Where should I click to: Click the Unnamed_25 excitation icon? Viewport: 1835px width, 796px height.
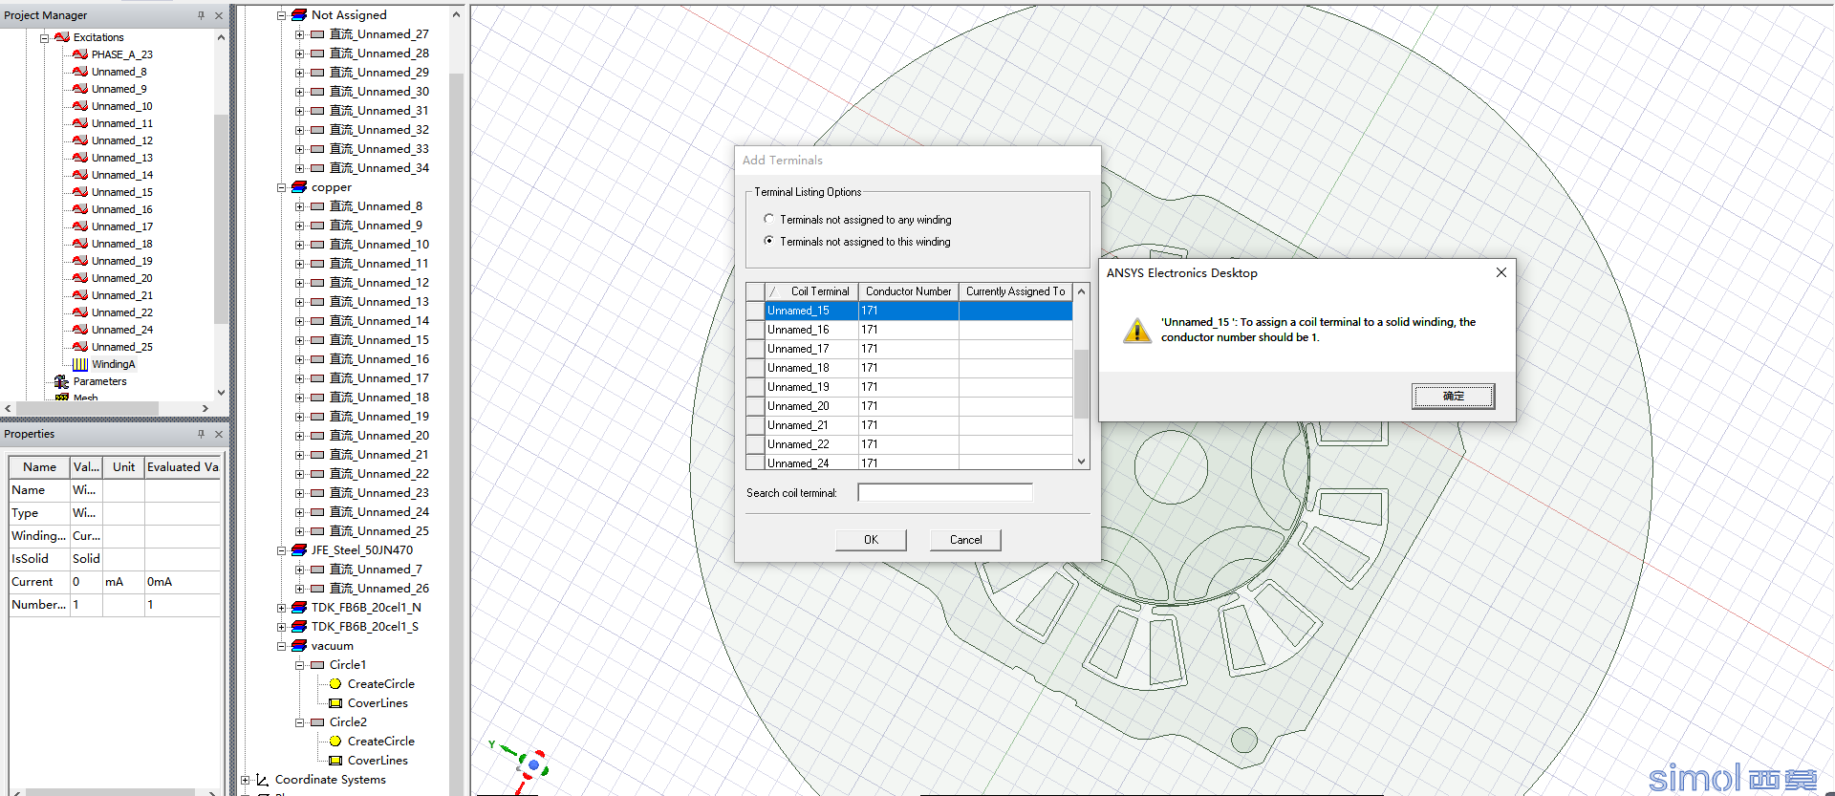click(80, 347)
